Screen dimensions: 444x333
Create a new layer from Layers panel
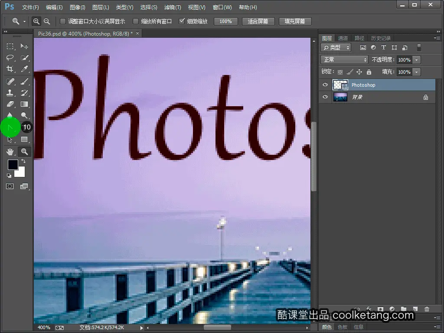pyautogui.click(x=415, y=309)
